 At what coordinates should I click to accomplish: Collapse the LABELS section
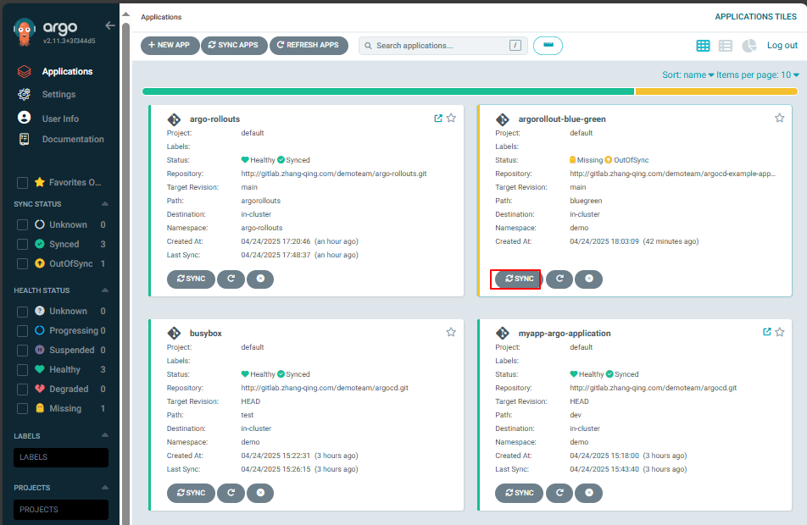pyautogui.click(x=105, y=435)
